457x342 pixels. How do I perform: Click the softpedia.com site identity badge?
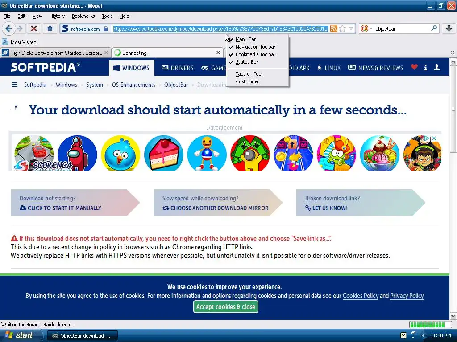[85, 29]
